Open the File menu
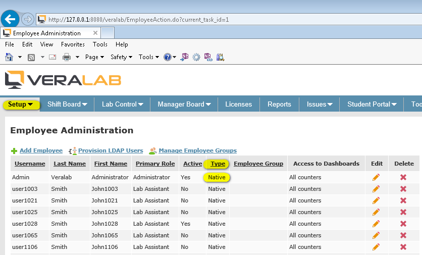This screenshot has height=255, width=422. point(10,44)
